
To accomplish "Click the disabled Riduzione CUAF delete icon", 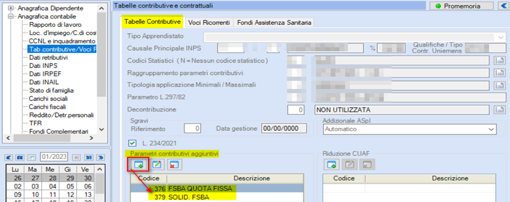I will 367,164.
